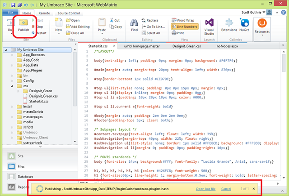Click the file tree scrollbar down arrow

[75, 141]
